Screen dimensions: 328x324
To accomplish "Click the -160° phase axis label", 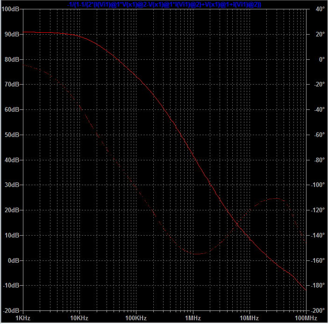I will 318,260.
